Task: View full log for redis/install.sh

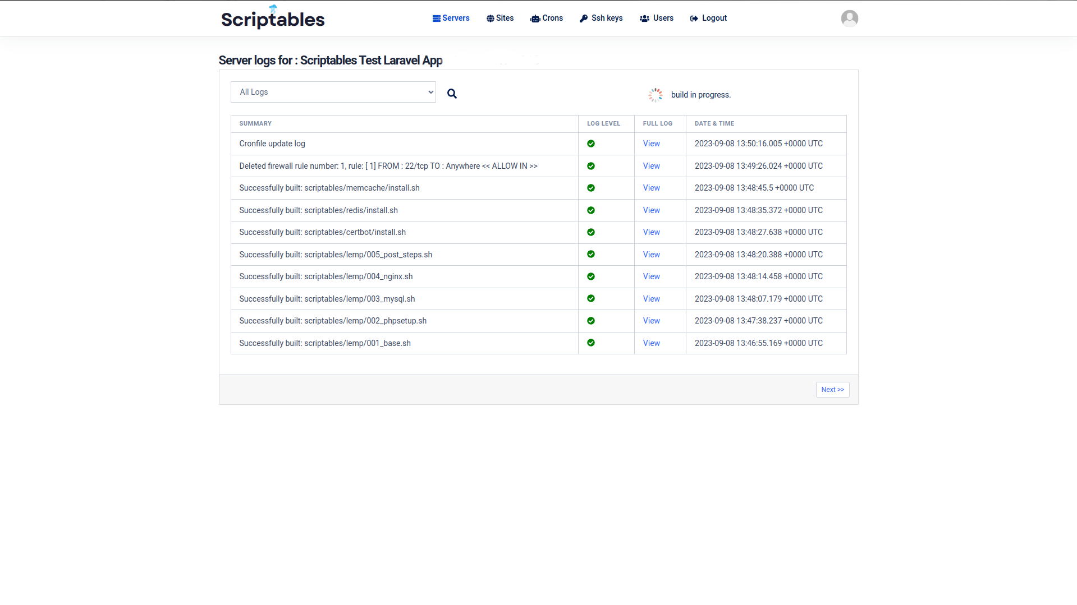Action: 651,210
